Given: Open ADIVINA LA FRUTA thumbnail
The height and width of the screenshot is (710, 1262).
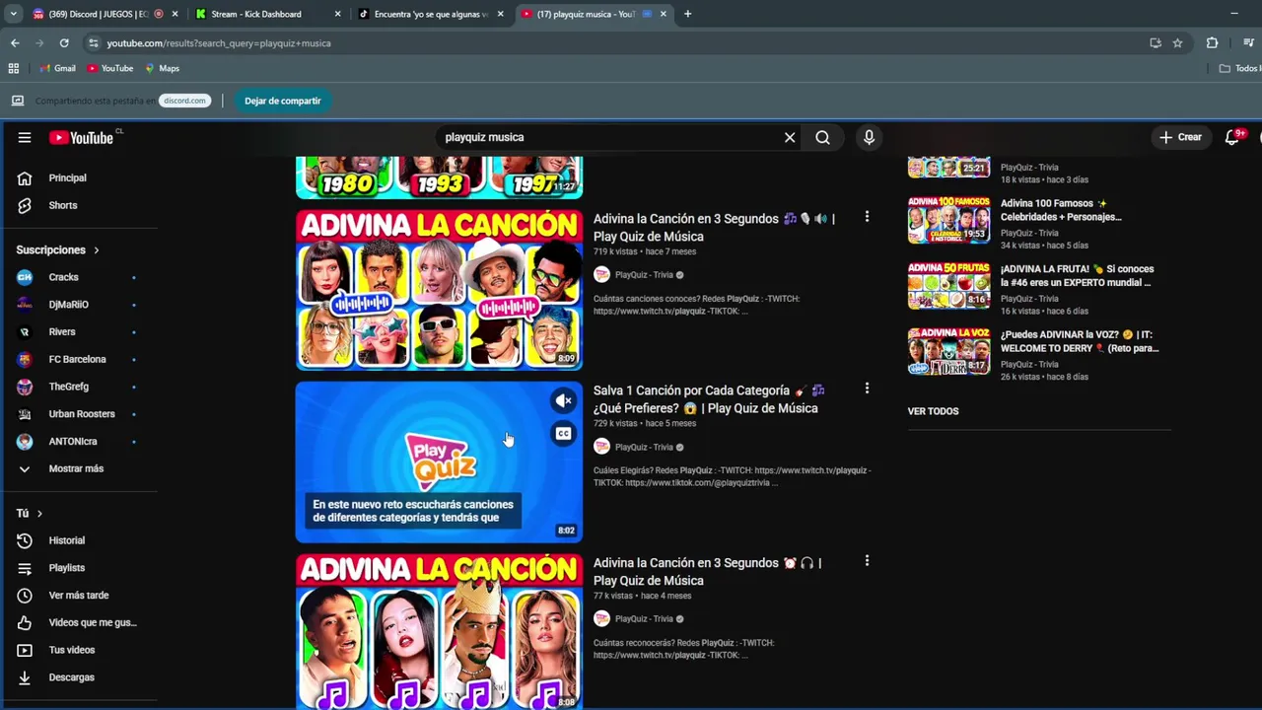Looking at the screenshot, I should pyautogui.click(x=948, y=286).
